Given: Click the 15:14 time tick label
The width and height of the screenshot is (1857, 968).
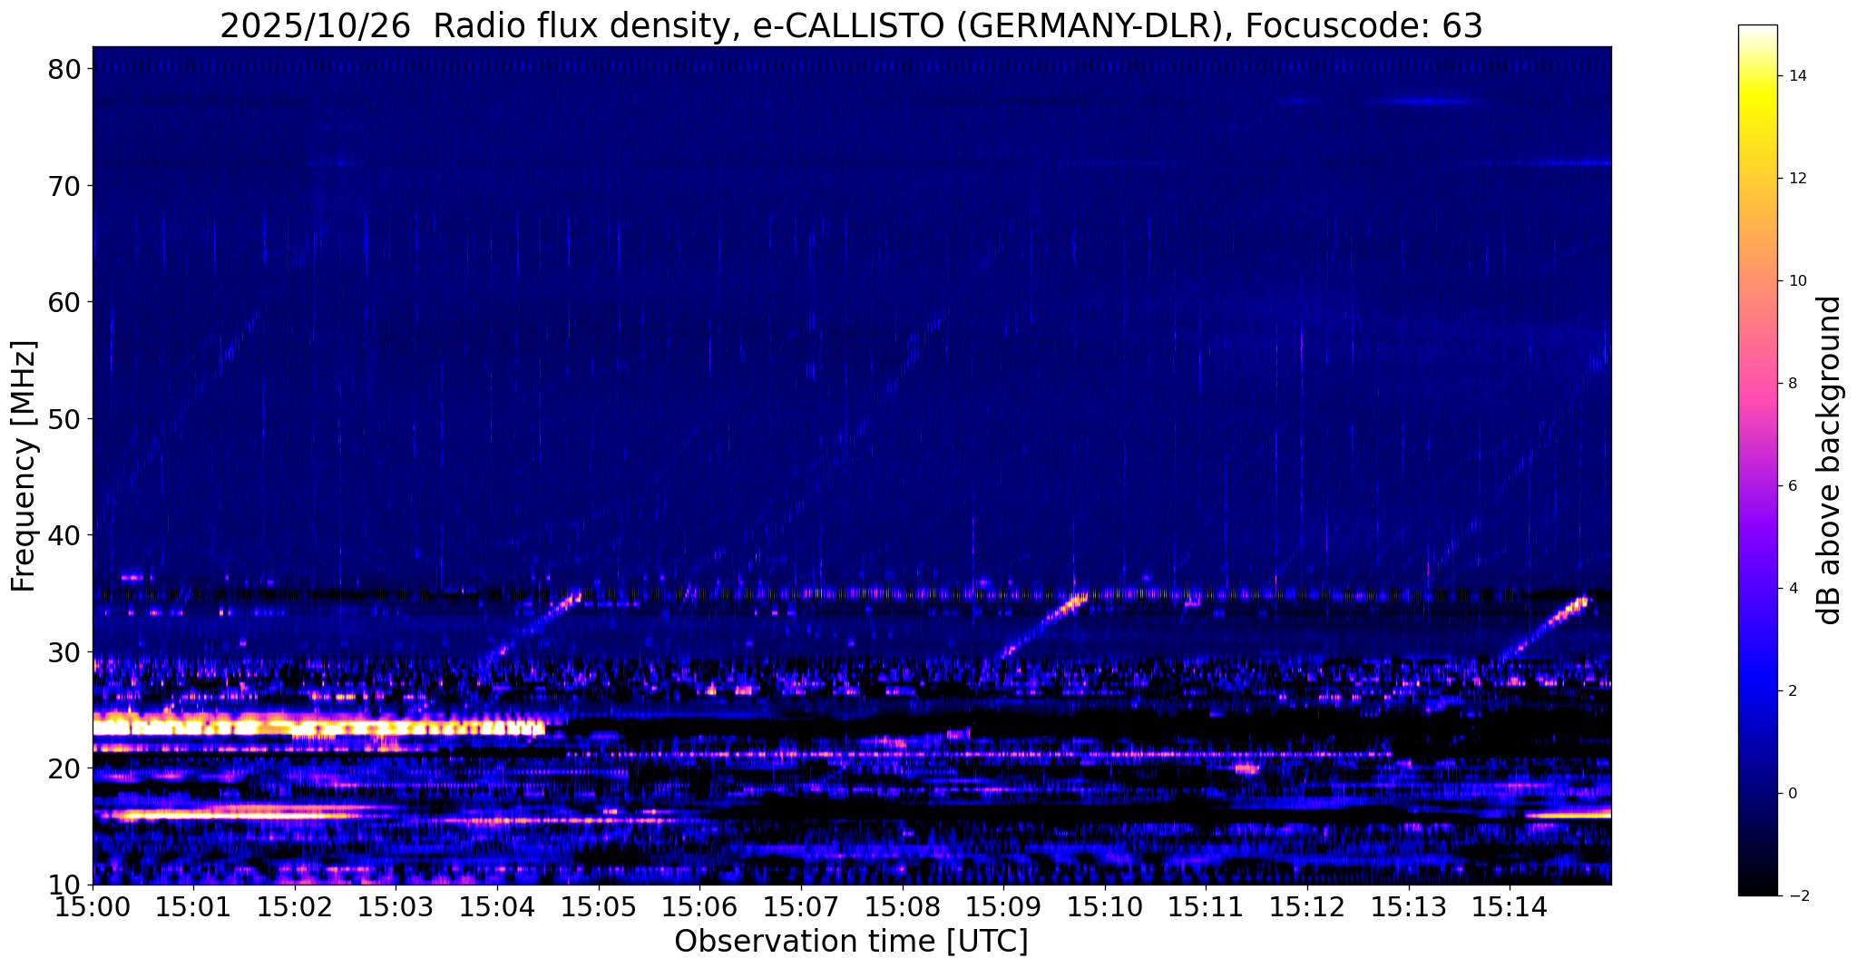Looking at the screenshot, I should [x=1510, y=907].
